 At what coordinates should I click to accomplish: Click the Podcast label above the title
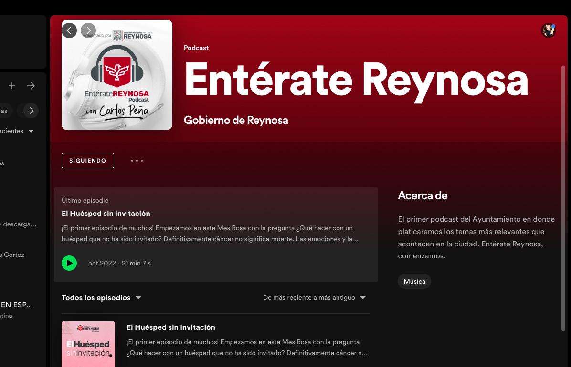click(x=196, y=48)
